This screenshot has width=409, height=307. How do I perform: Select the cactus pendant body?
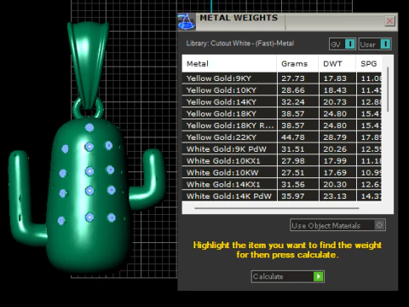[89, 196]
